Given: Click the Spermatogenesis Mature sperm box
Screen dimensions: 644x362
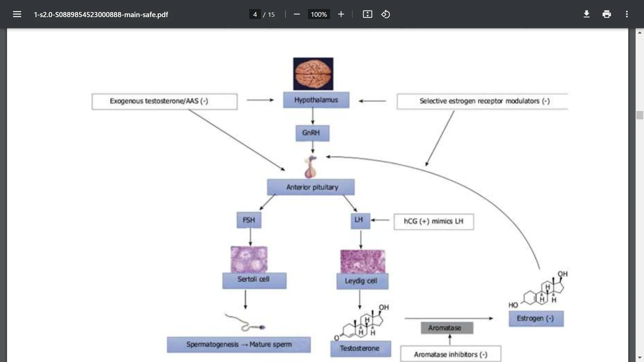Looking at the screenshot, I should click(x=238, y=345).
